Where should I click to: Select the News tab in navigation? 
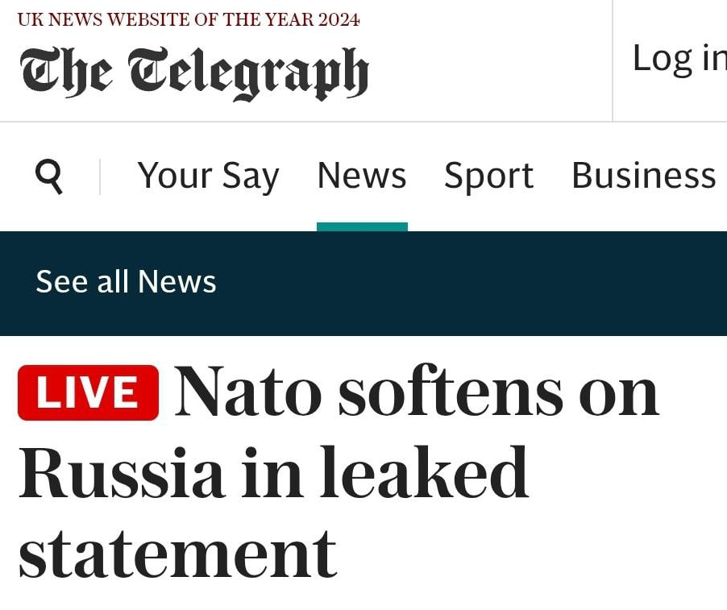pos(362,176)
